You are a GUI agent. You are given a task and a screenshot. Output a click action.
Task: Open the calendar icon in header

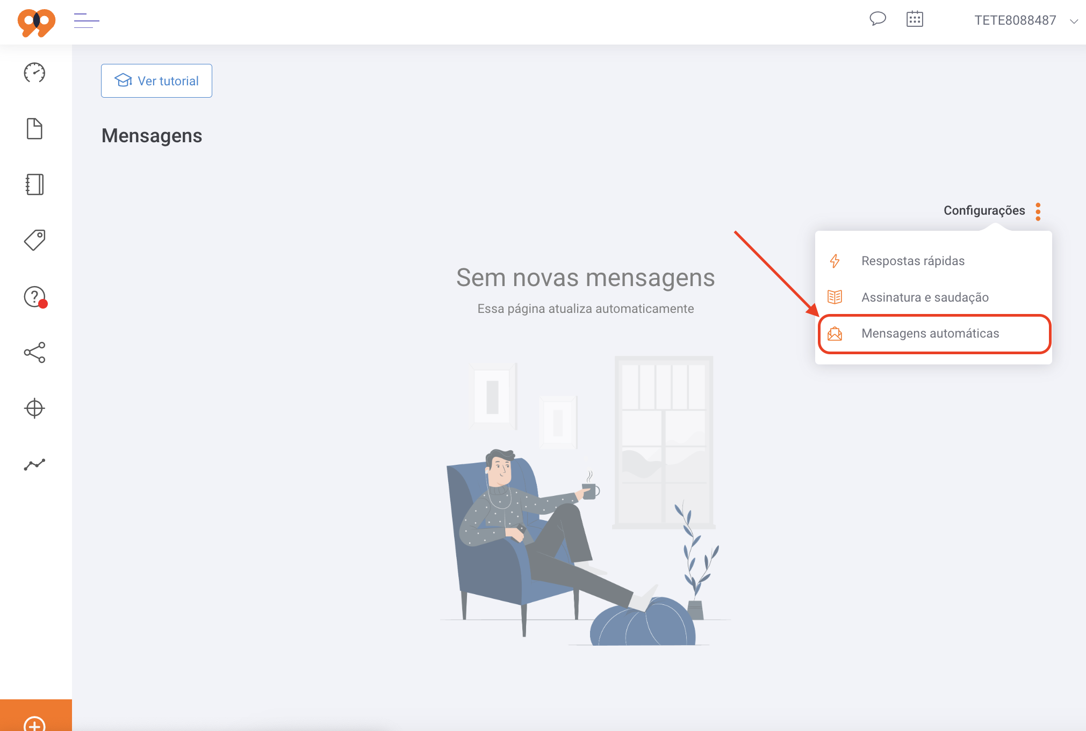915,19
